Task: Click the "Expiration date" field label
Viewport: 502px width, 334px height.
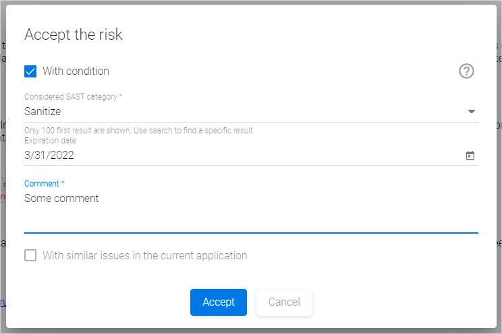Action: tap(50, 141)
